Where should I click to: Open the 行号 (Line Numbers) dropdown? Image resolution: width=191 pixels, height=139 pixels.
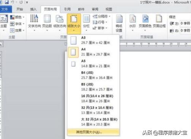tap(100, 22)
